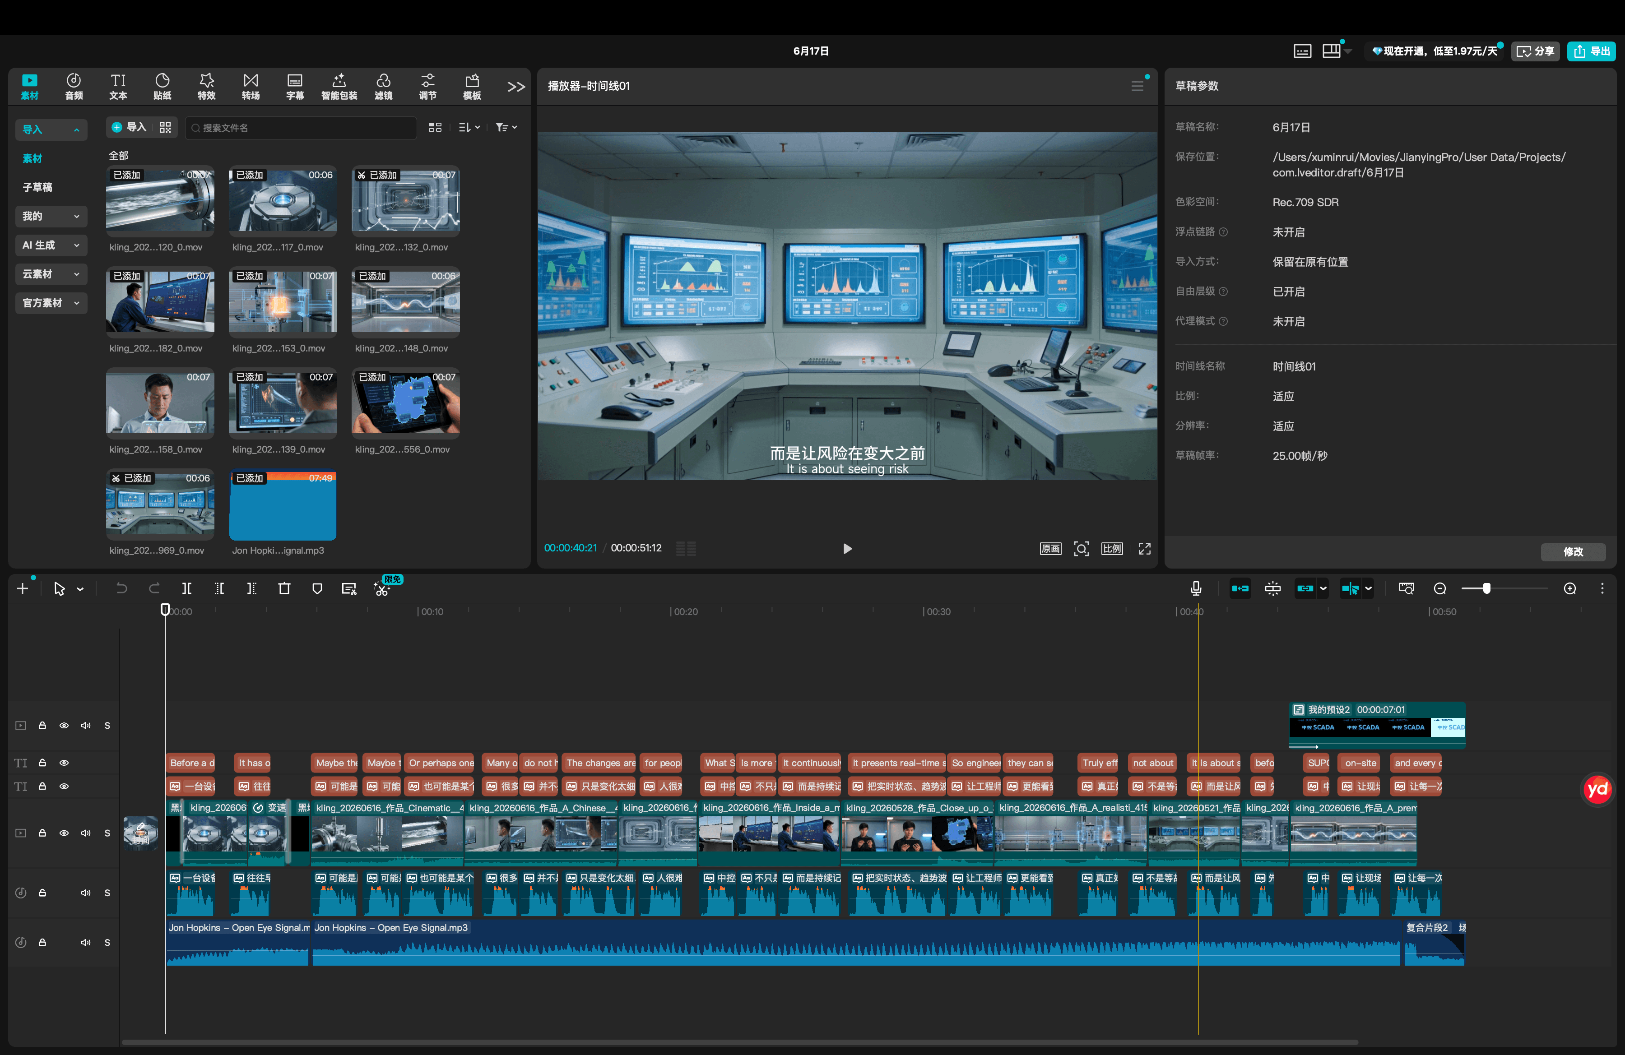Click the 导出 export button
The width and height of the screenshot is (1625, 1055).
pos(1592,51)
